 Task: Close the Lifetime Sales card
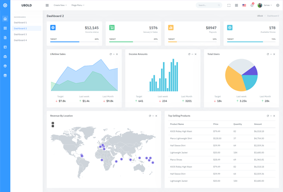117,54
